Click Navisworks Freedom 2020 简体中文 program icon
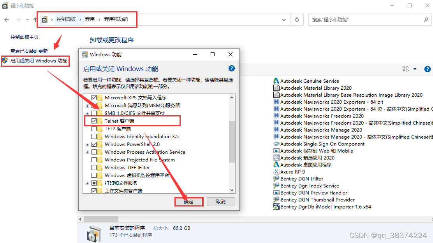 pyautogui.click(x=276, y=123)
